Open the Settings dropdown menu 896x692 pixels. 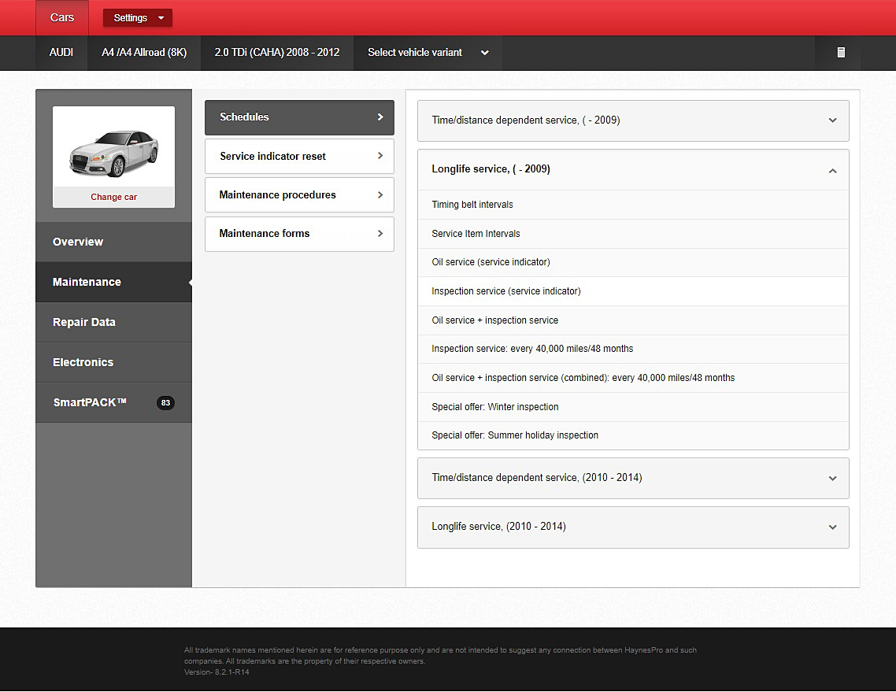coord(138,18)
